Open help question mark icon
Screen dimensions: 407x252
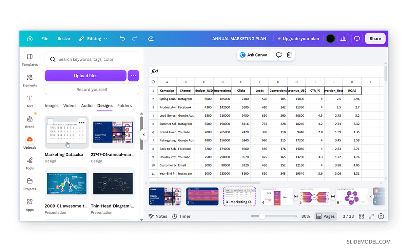tap(381, 216)
